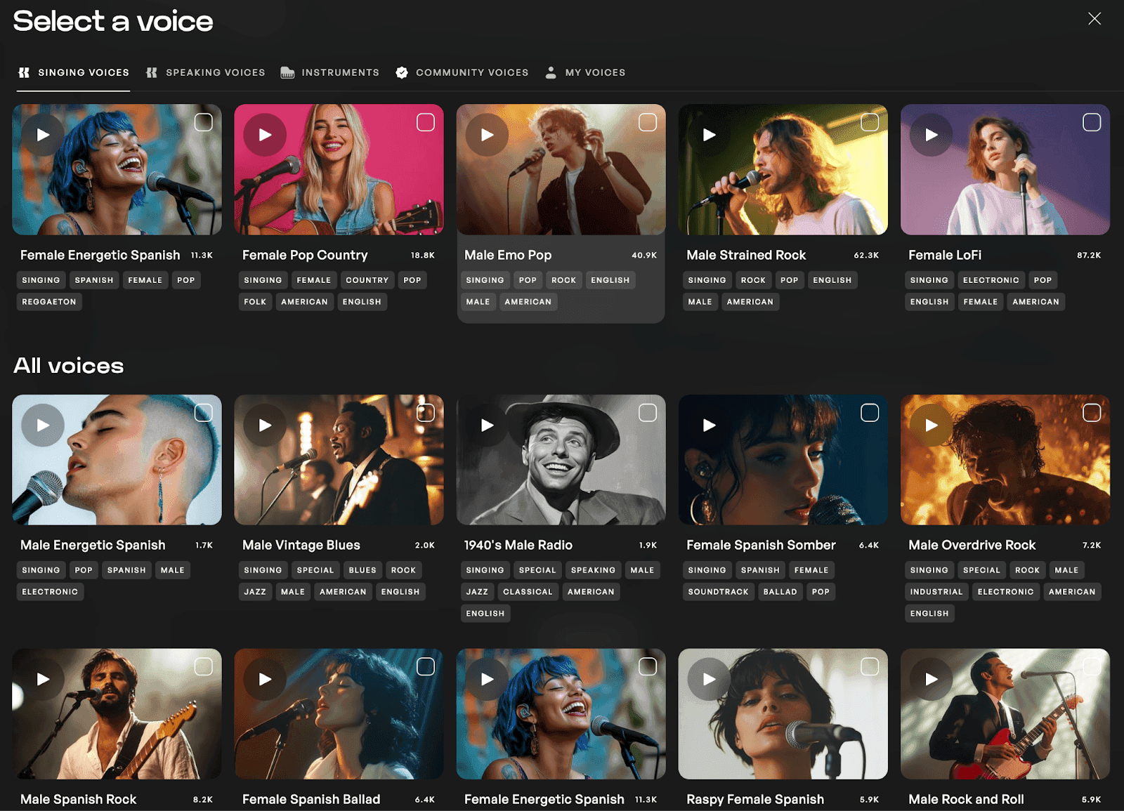
Task: Tick the Male Strained Rock checkbox
Action: pyautogui.click(x=870, y=122)
